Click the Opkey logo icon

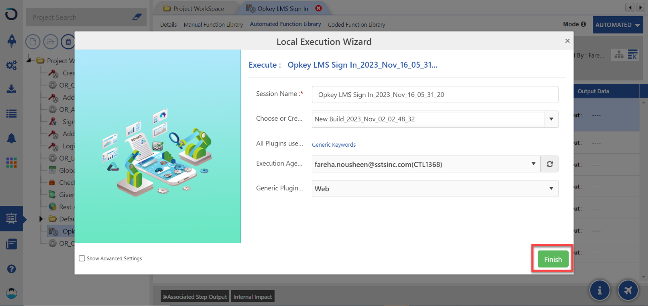coord(11,14)
